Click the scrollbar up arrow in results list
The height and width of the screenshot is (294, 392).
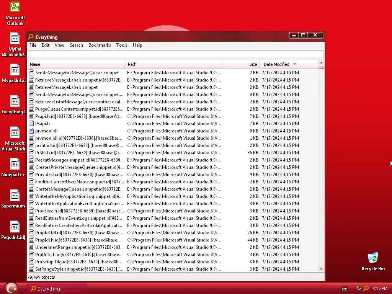point(321,62)
